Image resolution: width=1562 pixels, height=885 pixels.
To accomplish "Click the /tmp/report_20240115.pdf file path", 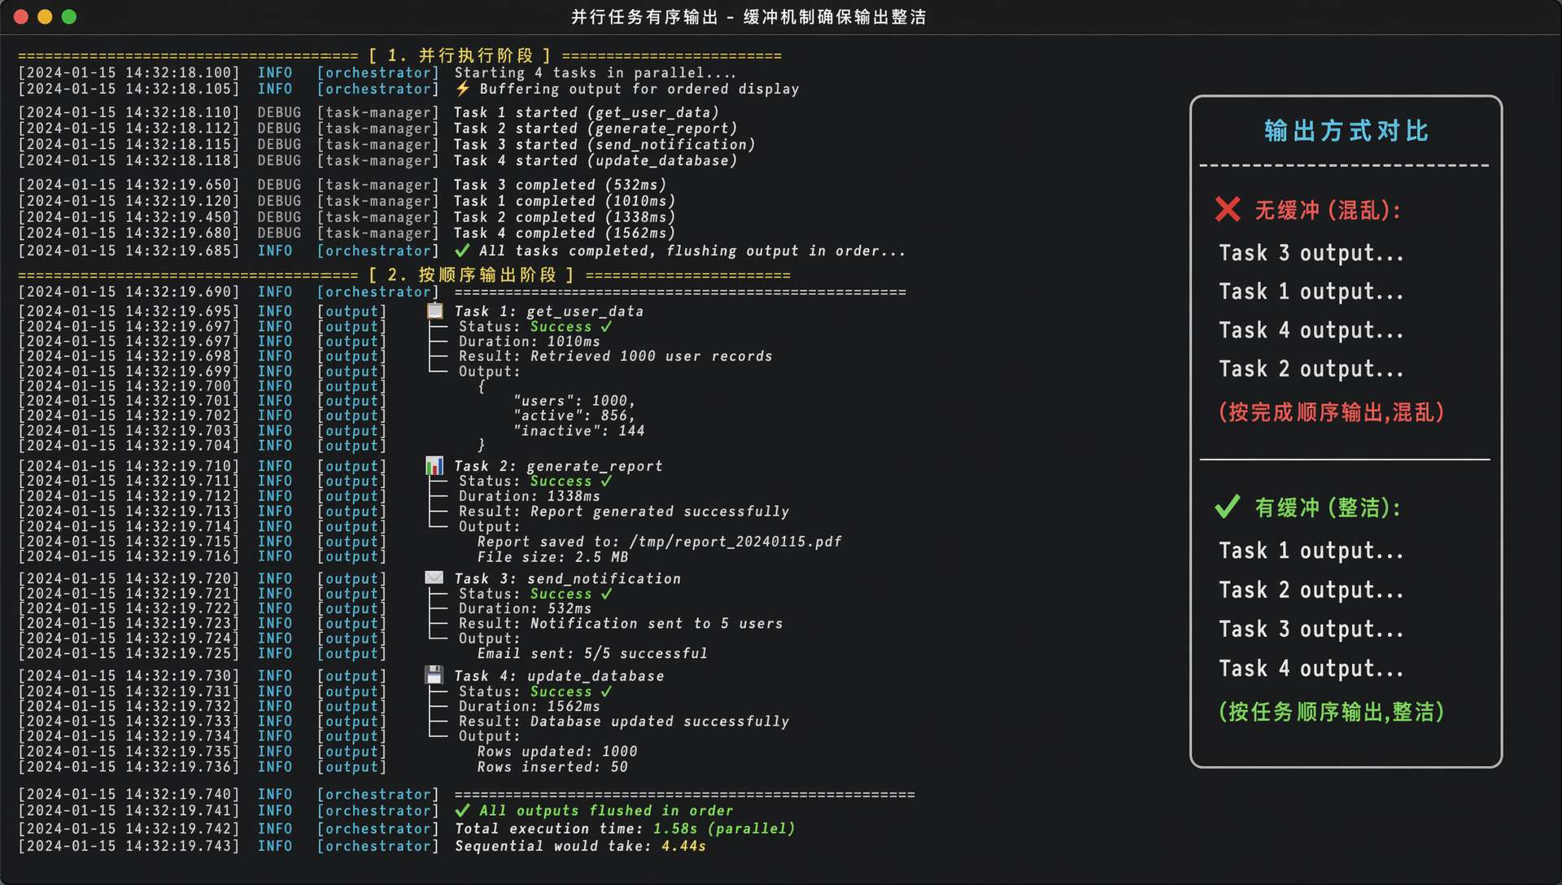I will tap(735, 542).
